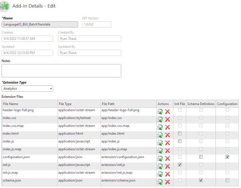This screenshot has width=241, height=188.
Task: Enable Init File checkbox for index.html
Action: pyautogui.click(x=180, y=133)
